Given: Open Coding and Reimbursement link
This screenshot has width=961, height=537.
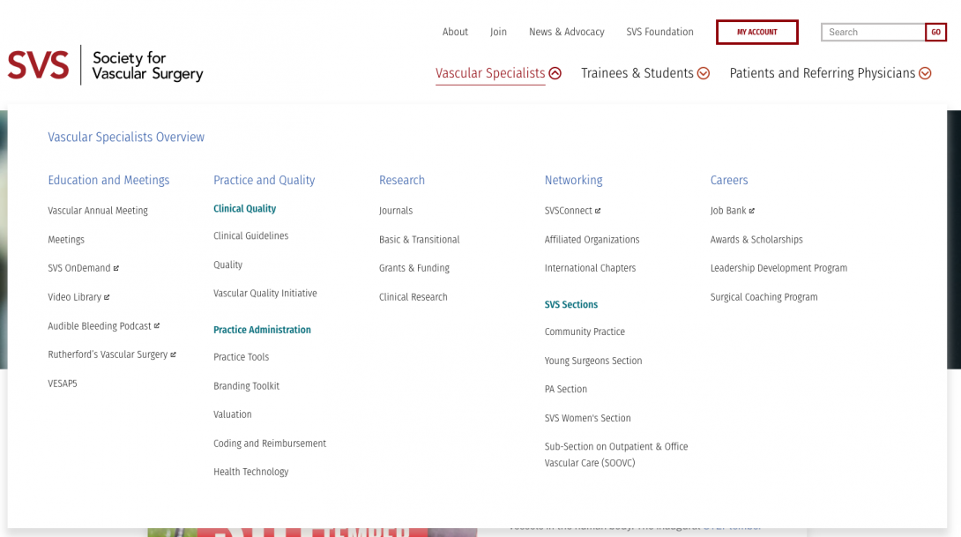Looking at the screenshot, I should (270, 444).
